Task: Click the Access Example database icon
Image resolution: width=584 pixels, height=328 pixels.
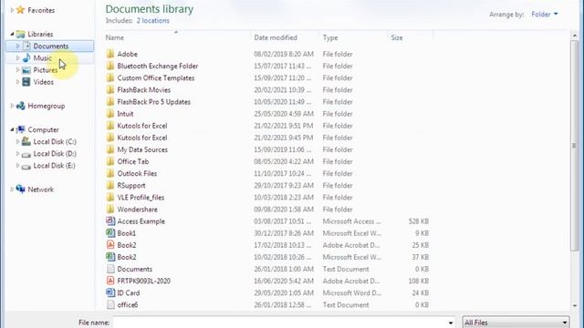Action: pyautogui.click(x=110, y=220)
